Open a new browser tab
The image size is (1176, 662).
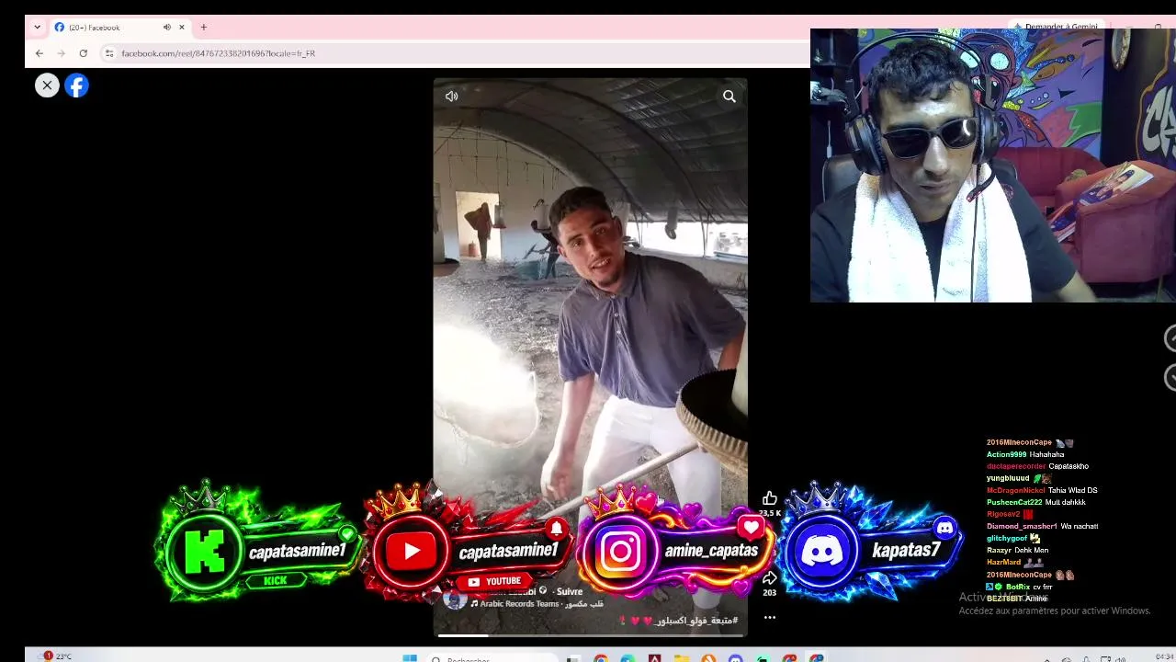pyautogui.click(x=204, y=28)
